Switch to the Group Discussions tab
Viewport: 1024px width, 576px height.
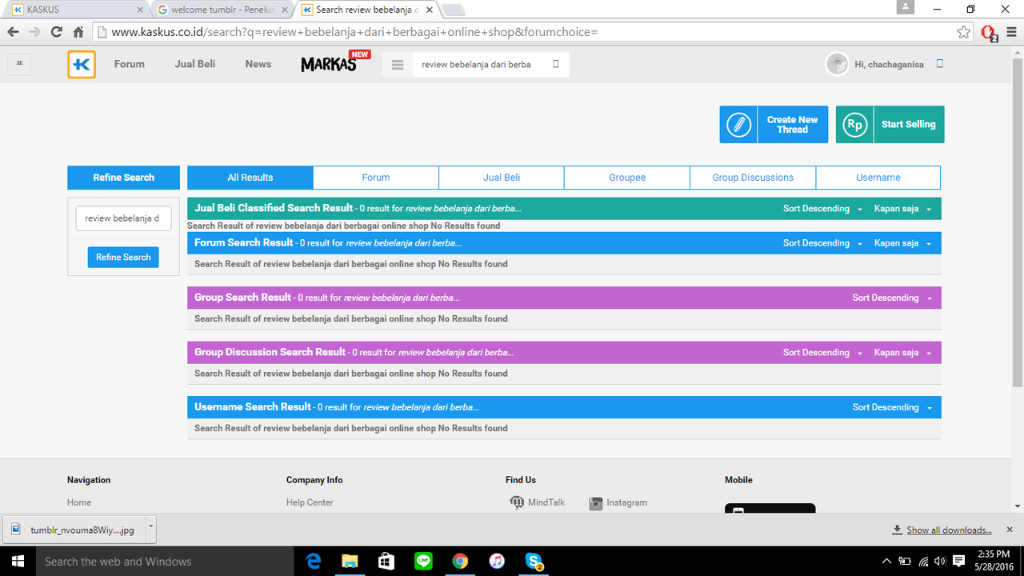pos(753,178)
